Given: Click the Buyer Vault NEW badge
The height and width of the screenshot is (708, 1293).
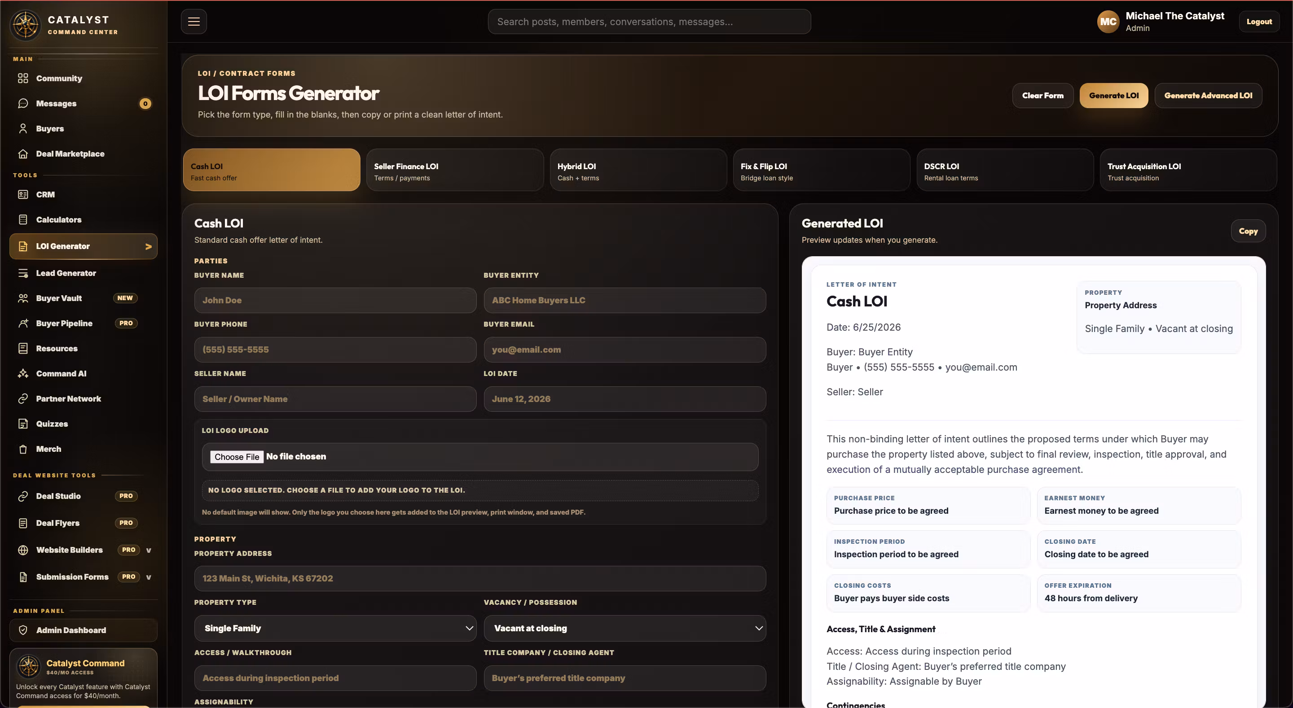Looking at the screenshot, I should [125, 298].
